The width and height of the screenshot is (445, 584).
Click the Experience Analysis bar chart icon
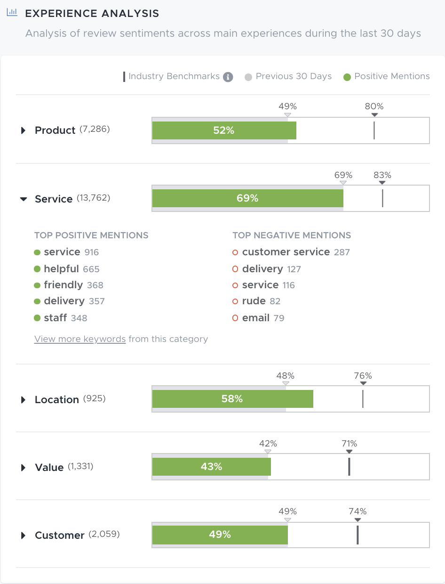pos(12,13)
